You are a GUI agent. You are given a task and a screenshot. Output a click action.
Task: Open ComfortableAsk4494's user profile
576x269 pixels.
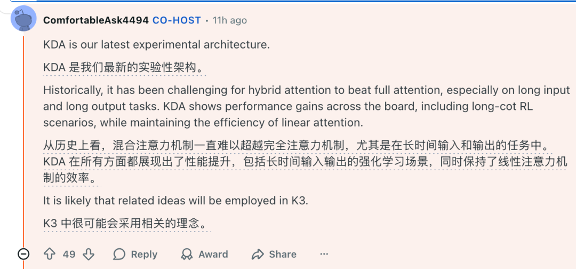tap(95, 20)
